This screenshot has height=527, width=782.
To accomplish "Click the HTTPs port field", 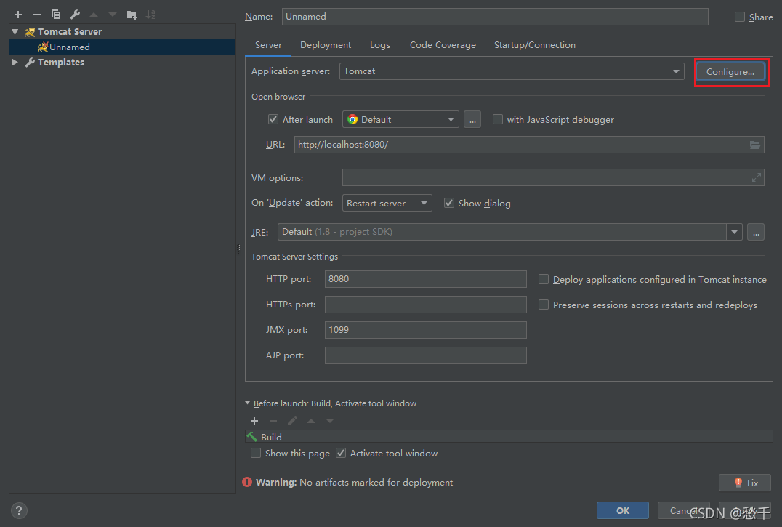I will (x=425, y=305).
